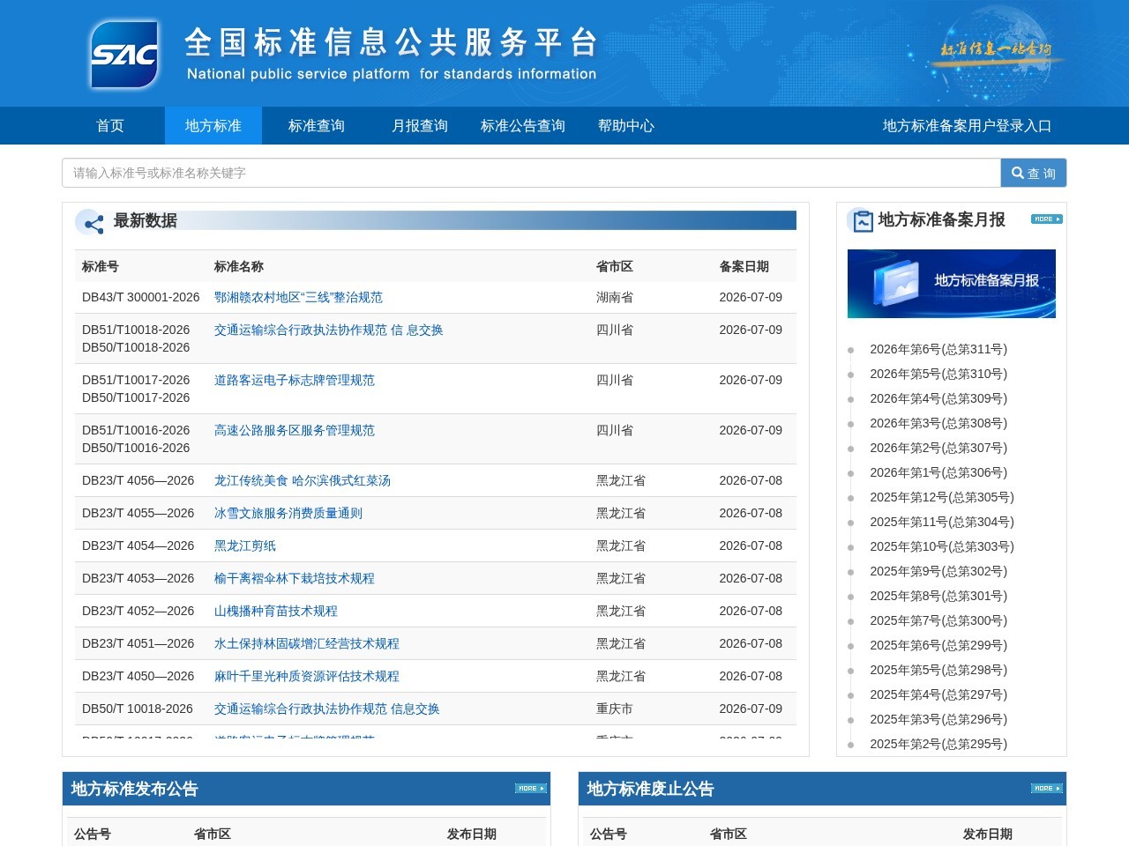
Task: Focus the standard number keyword search field
Action: (x=531, y=173)
